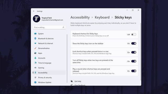Click the Apps icon in sidebar
The height and width of the screenshot is (94, 168).
pos(35,53)
